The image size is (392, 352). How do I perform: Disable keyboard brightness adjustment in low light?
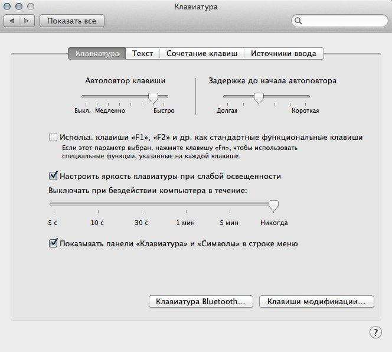[54, 176]
